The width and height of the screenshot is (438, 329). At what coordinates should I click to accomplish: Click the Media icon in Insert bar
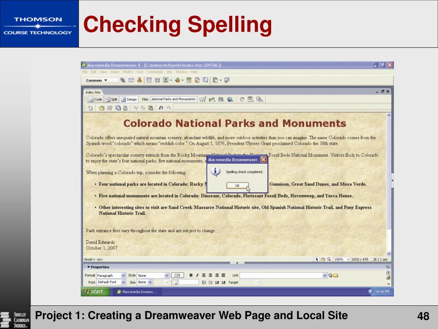tap(178, 80)
